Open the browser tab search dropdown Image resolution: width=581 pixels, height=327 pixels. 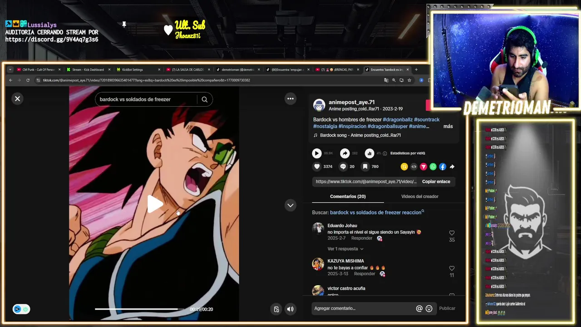[x=10, y=69]
